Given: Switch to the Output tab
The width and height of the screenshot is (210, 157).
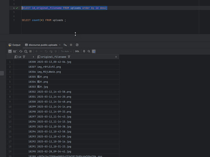Looking at the screenshot, I should click(x=14, y=45).
